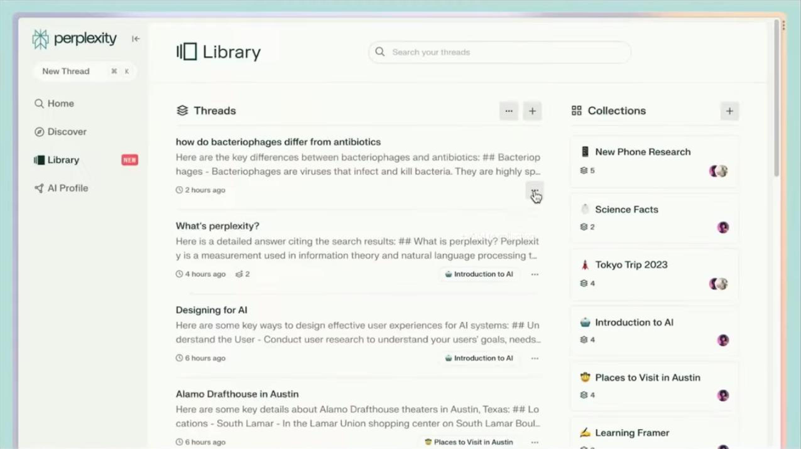Open options for Alamo Drafthouse thread
801x449 pixels.
click(535, 442)
